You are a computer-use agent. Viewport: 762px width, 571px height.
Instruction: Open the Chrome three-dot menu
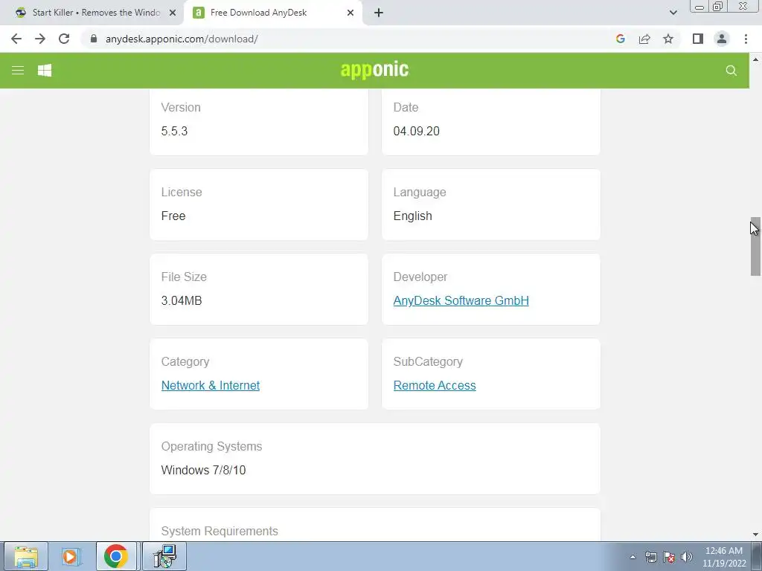pos(746,39)
